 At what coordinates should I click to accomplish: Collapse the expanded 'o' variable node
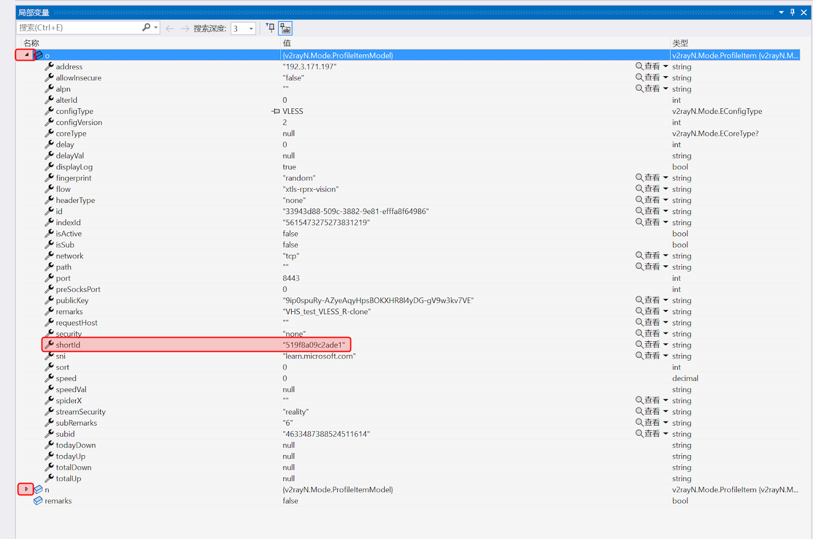(26, 55)
